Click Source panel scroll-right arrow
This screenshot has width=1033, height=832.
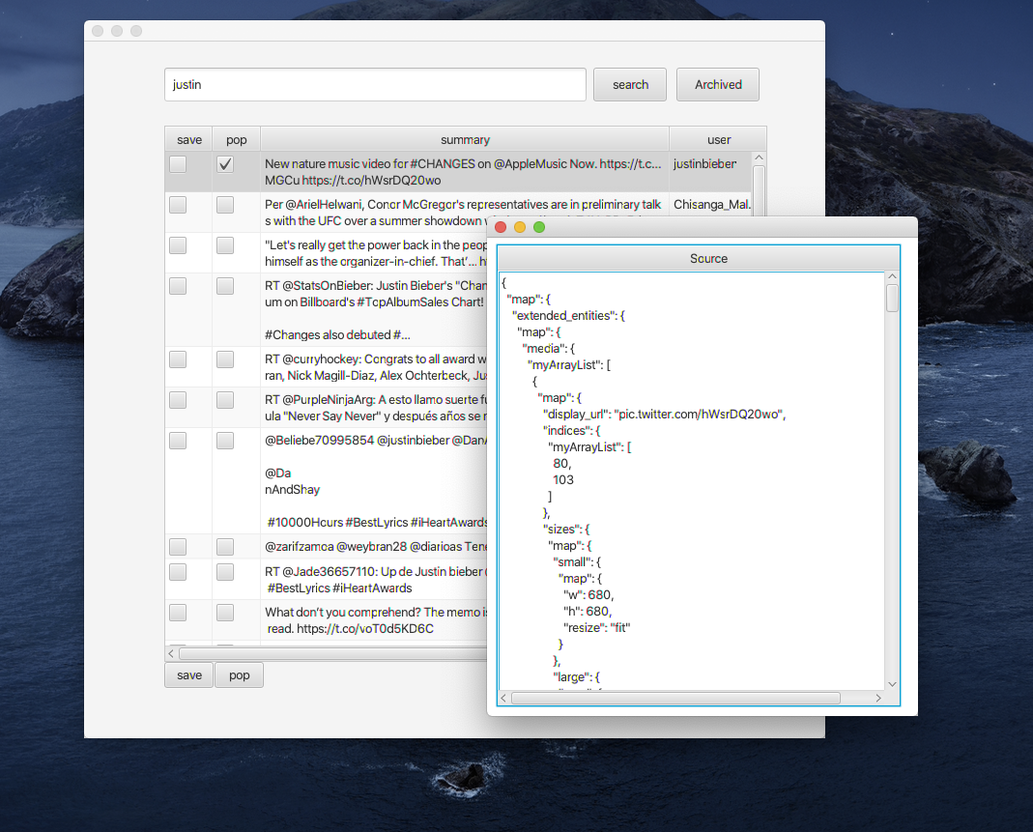(x=878, y=699)
